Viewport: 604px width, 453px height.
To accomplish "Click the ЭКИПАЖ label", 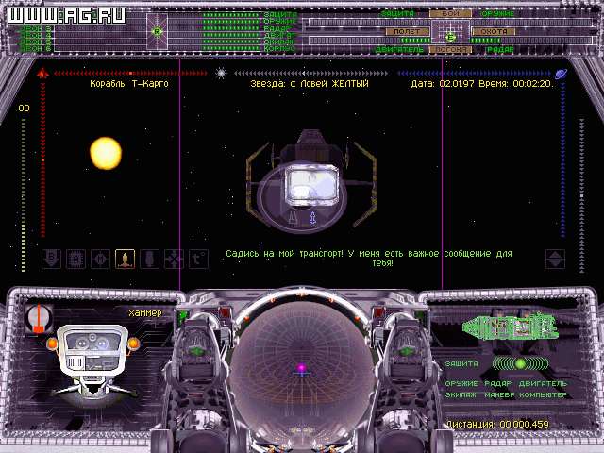I will [x=461, y=394].
